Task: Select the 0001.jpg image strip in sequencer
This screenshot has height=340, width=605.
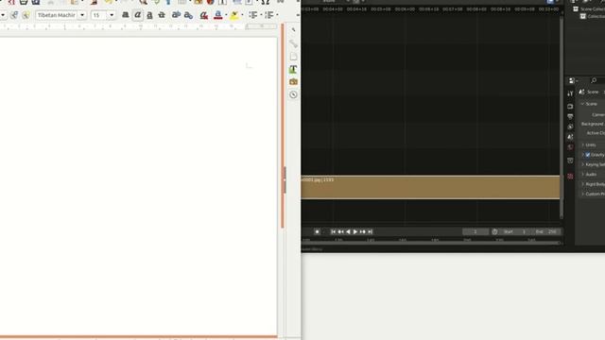Action: (430, 187)
